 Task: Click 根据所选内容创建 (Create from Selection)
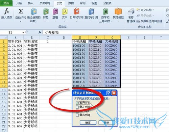[x=149, y=21]
